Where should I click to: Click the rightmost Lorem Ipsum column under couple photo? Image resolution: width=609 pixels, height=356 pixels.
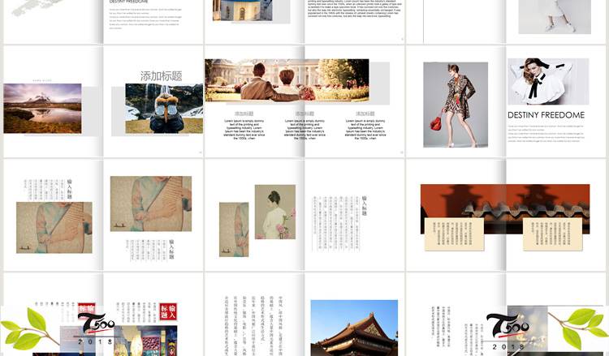(365, 130)
